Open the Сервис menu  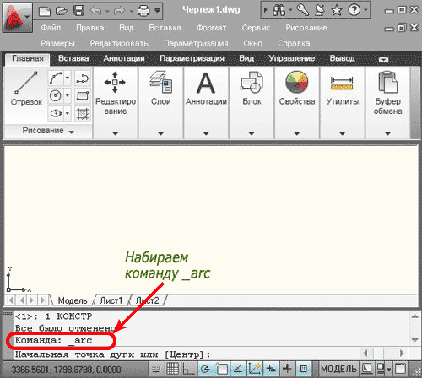click(256, 28)
